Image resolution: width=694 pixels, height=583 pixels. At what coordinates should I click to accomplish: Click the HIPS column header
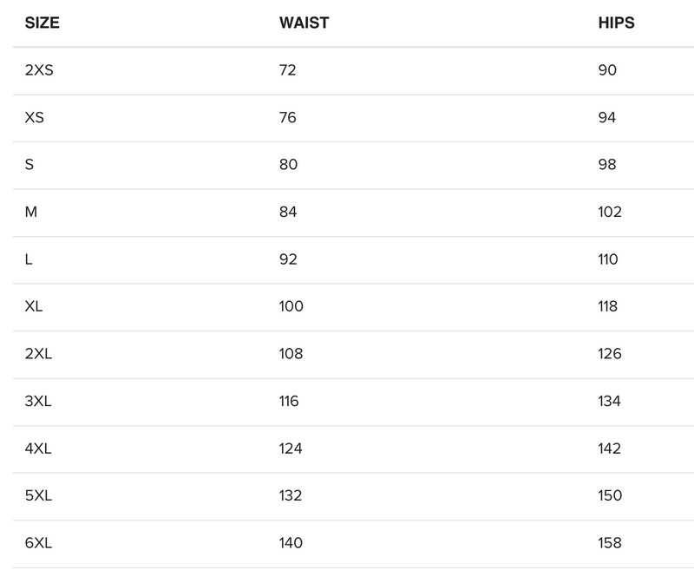point(616,23)
